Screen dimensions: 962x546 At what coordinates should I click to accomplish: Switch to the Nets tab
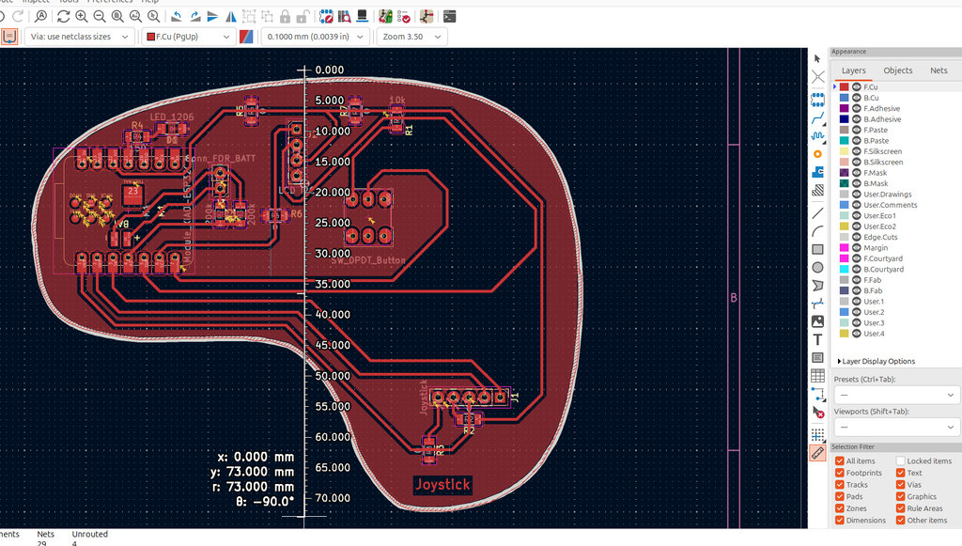click(939, 70)
